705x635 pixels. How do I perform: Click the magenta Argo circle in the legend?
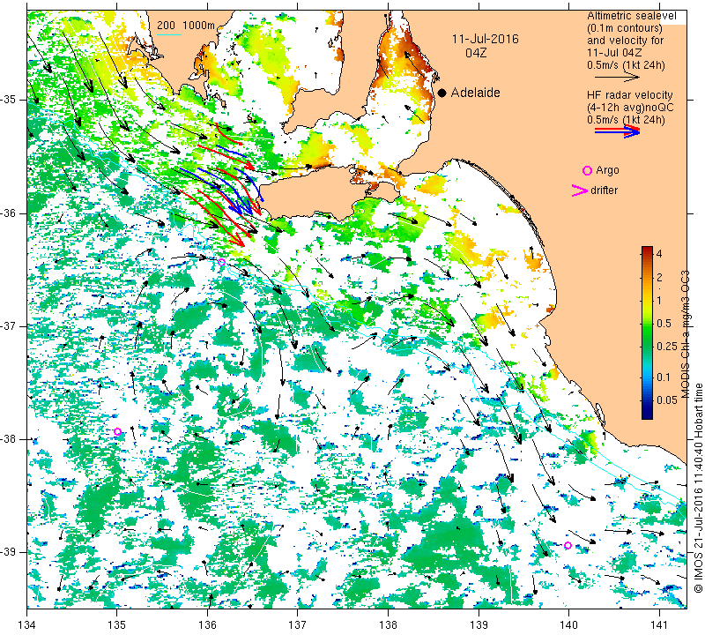[587, 170]
